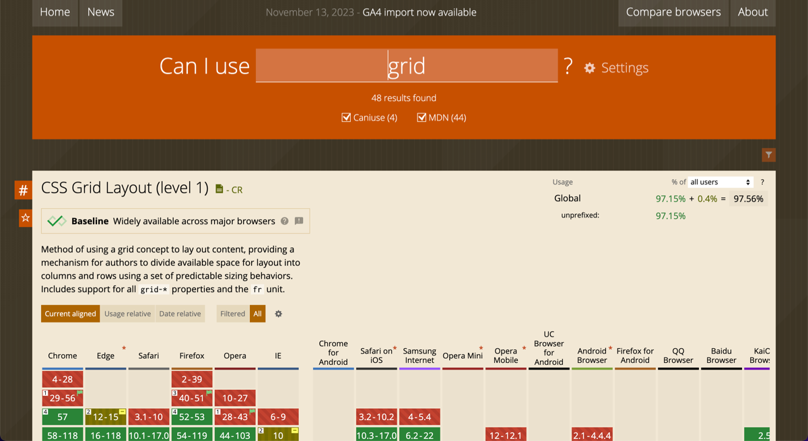Open the all users dropdown
The image size is (808, 441).
(x=720, y=181)
